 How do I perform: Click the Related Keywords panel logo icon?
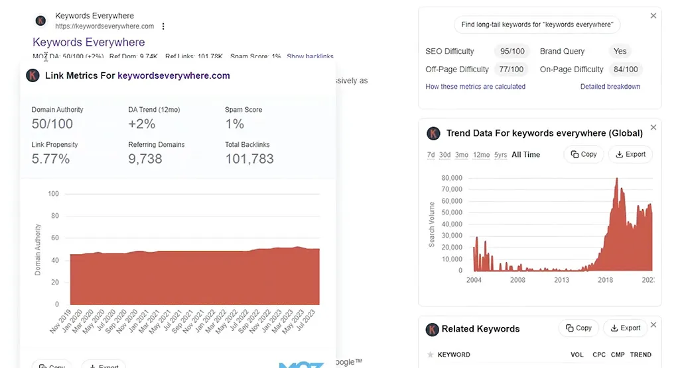click(x=432, y=330)
